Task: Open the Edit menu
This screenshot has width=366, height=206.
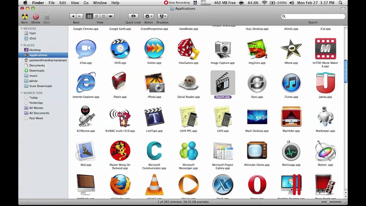Action: [x=63, y=3]
